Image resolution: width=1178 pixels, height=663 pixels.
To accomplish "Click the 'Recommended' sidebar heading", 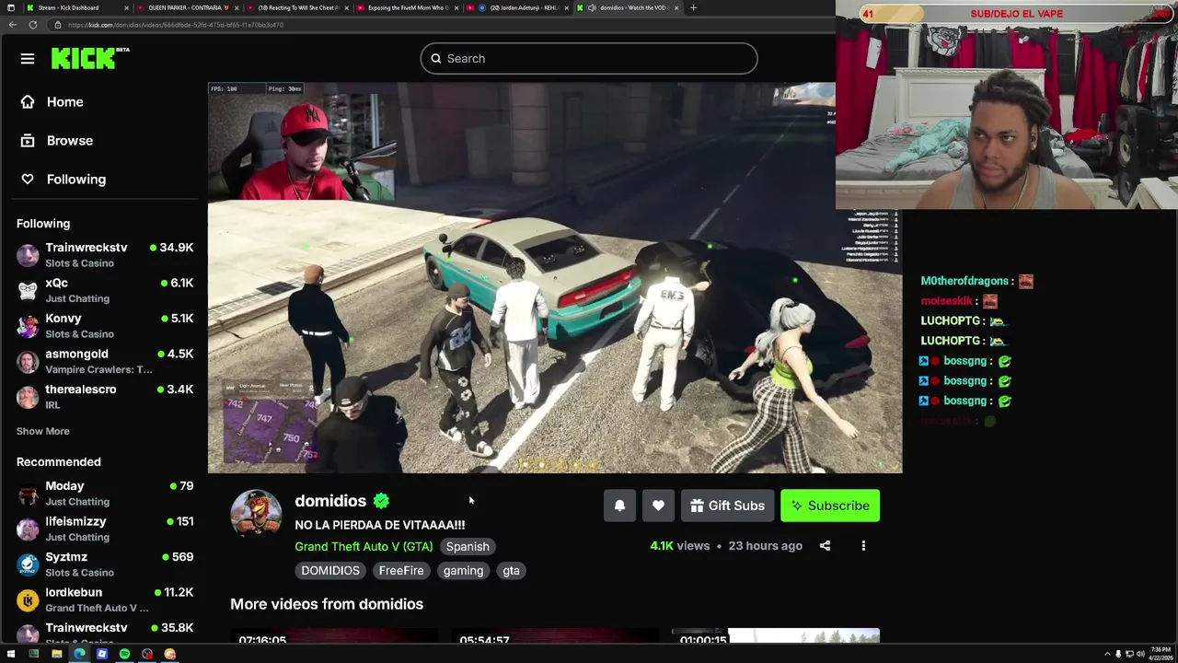I will (58, 462).
